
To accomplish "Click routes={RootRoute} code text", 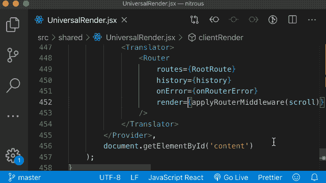I will (x=196, y=69).
